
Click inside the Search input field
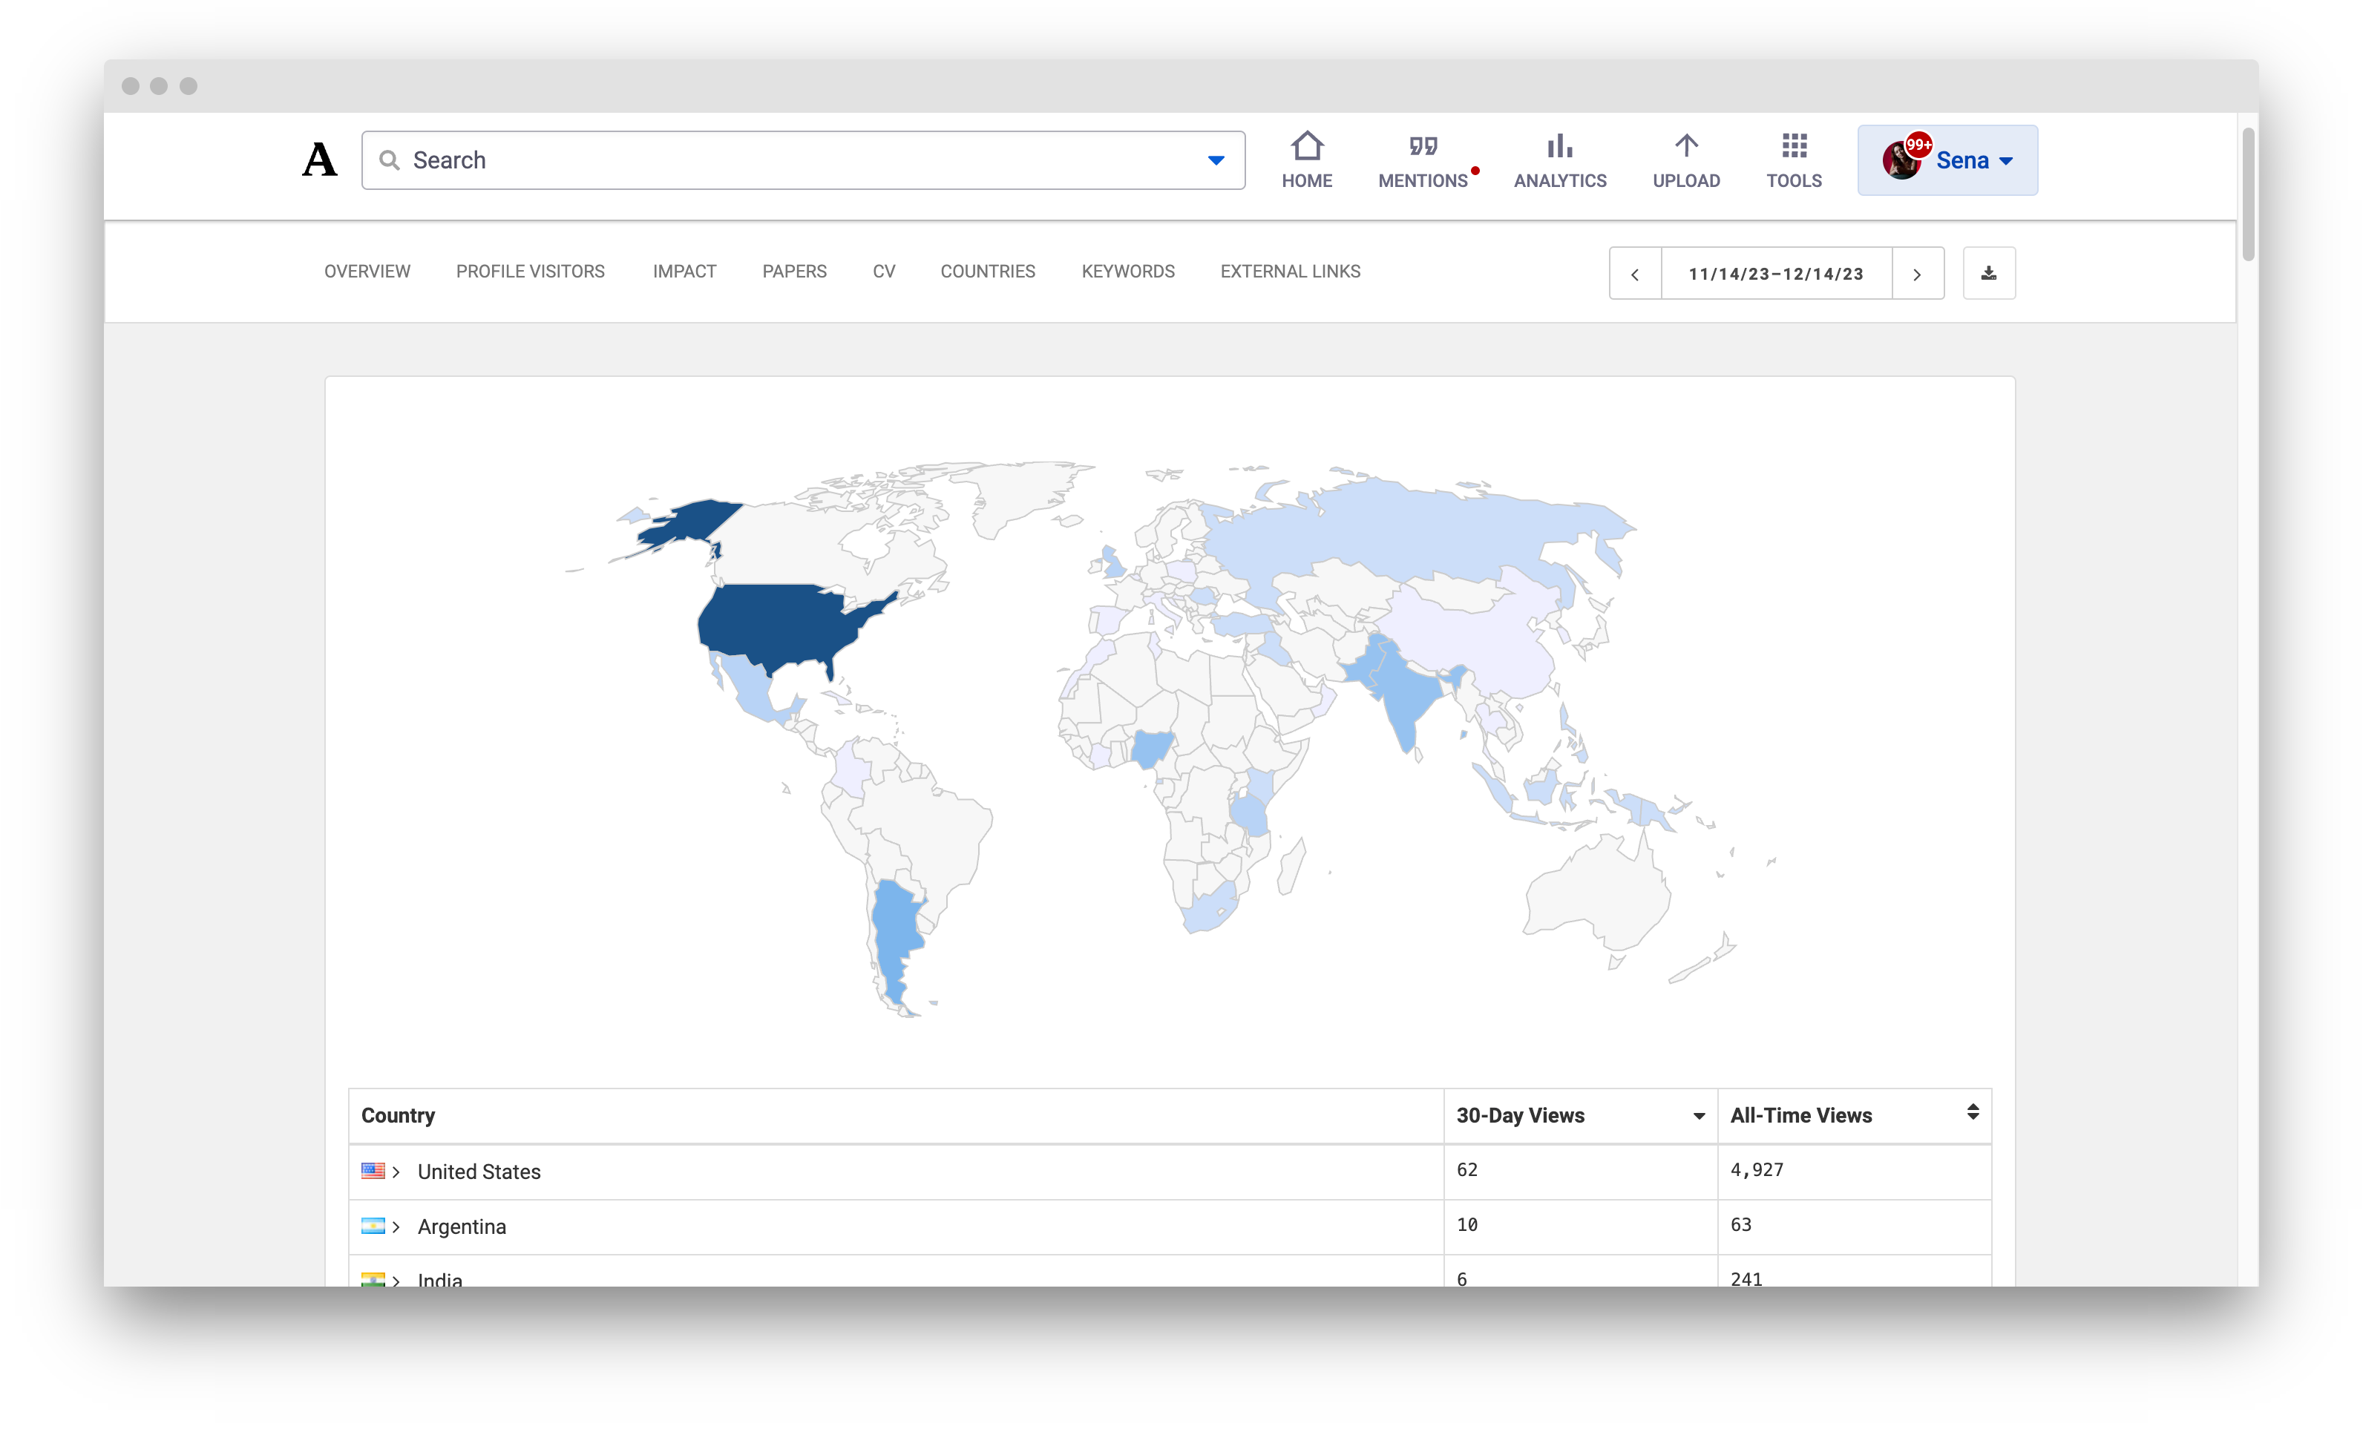[803, 160]
